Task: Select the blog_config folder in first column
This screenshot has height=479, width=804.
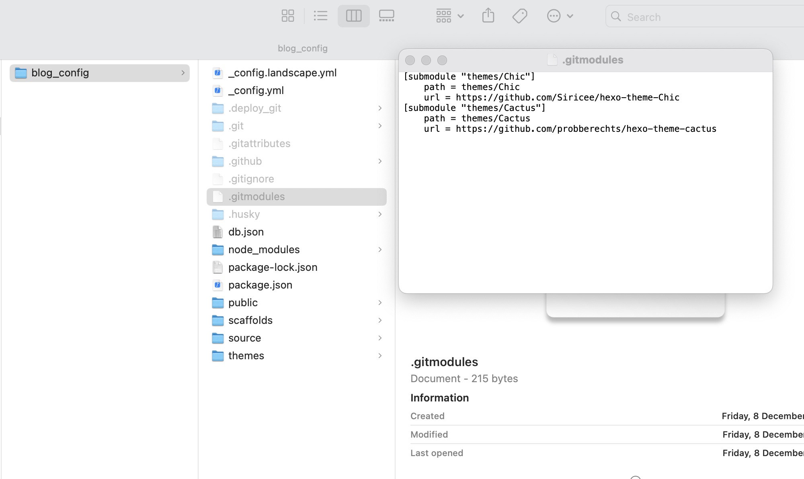Action: [60, 73]
